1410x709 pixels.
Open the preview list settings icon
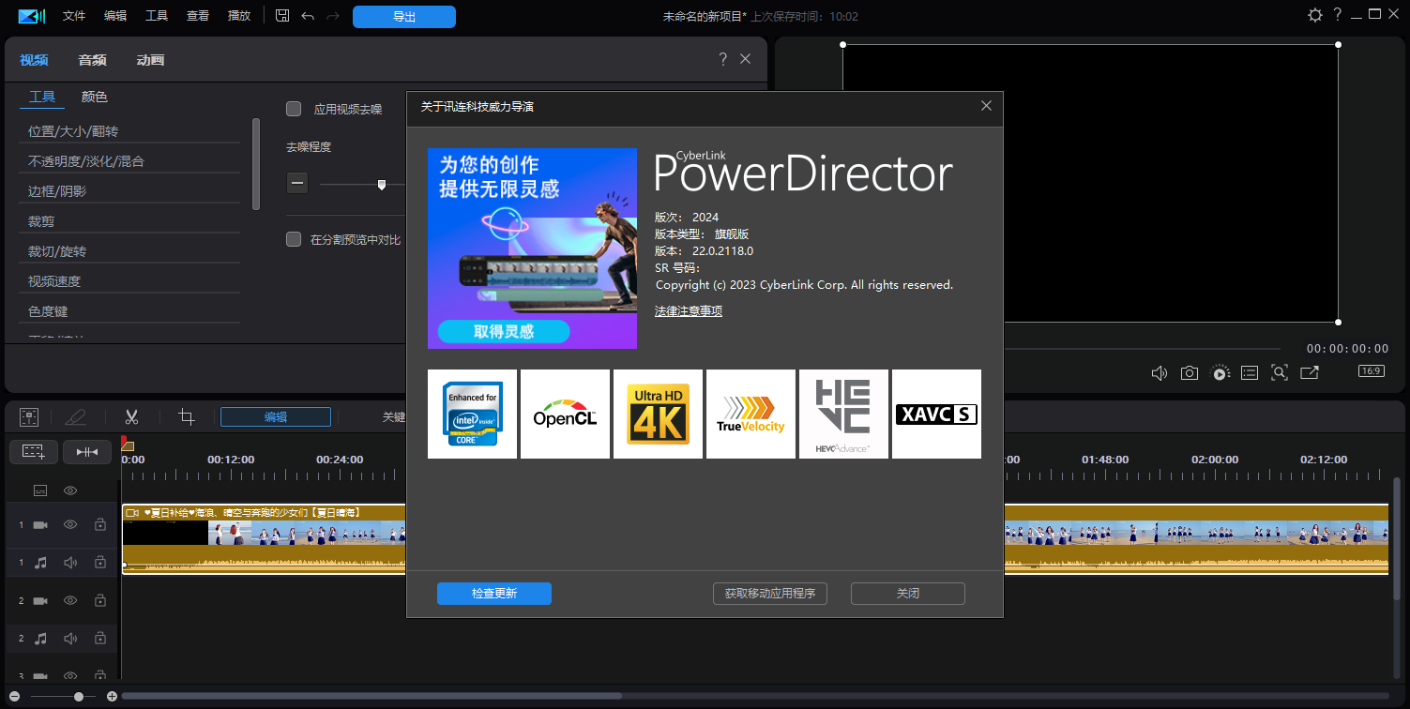[1250, 372]
